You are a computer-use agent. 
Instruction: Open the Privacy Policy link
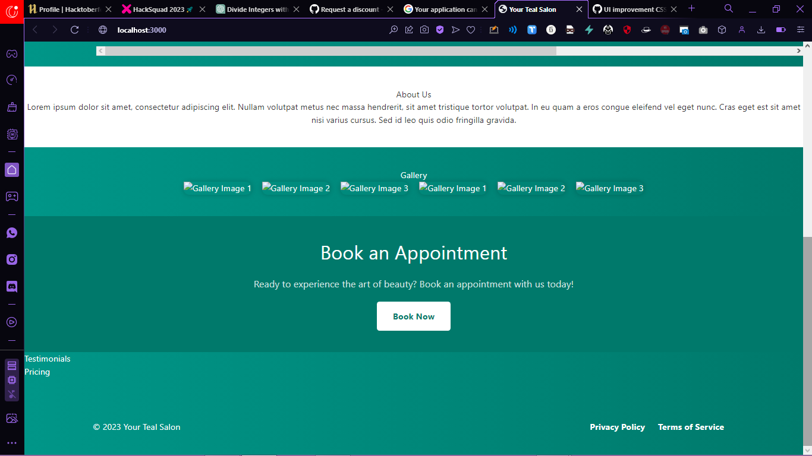[x=617, y=427]
